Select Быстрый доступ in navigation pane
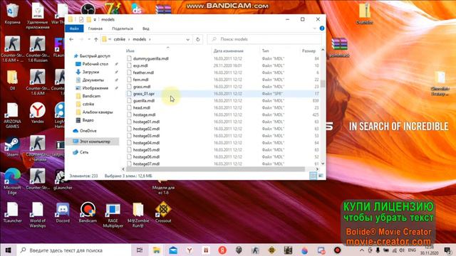 coord(95,55)
